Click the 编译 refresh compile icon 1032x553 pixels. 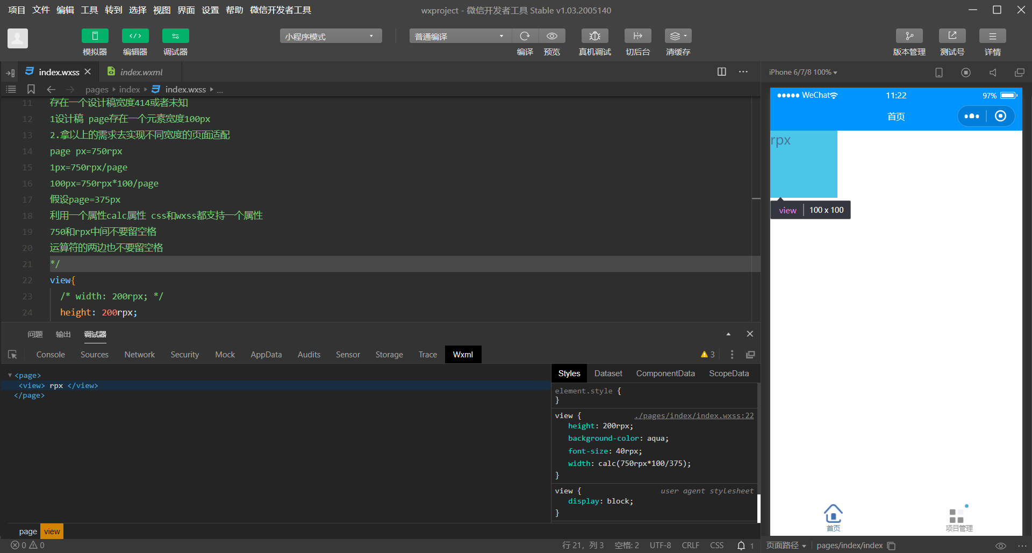click(x=525, y=36)
